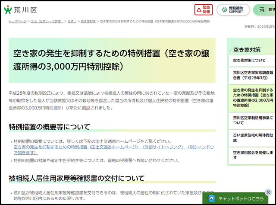Click the last breadcrumb current page text

pyautogui.click(x=155, y=21)
